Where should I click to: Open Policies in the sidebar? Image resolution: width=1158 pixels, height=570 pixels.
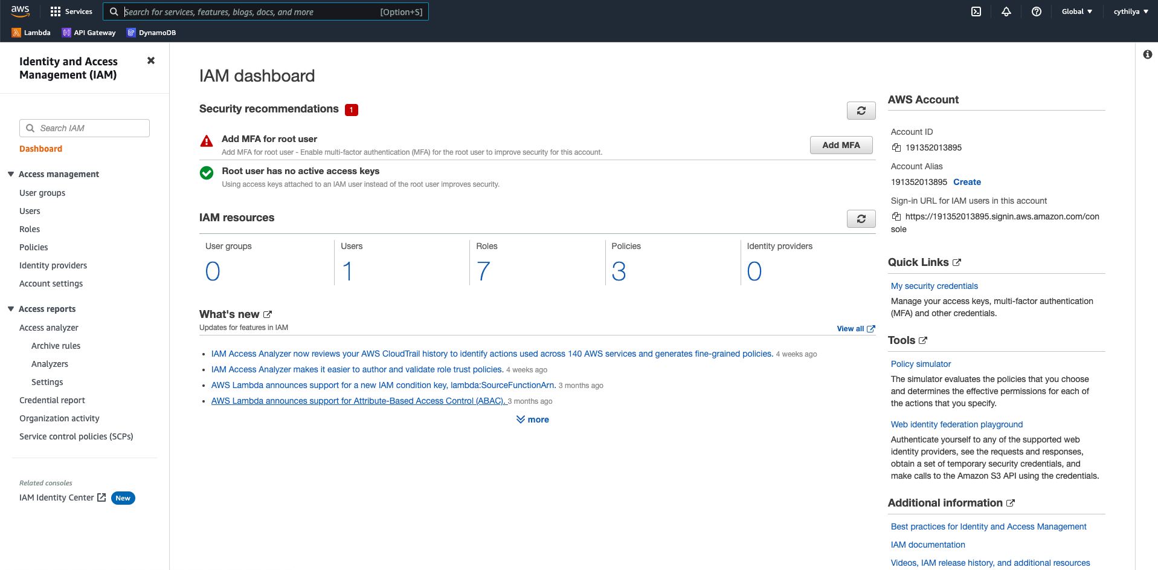tap(34, 247)
